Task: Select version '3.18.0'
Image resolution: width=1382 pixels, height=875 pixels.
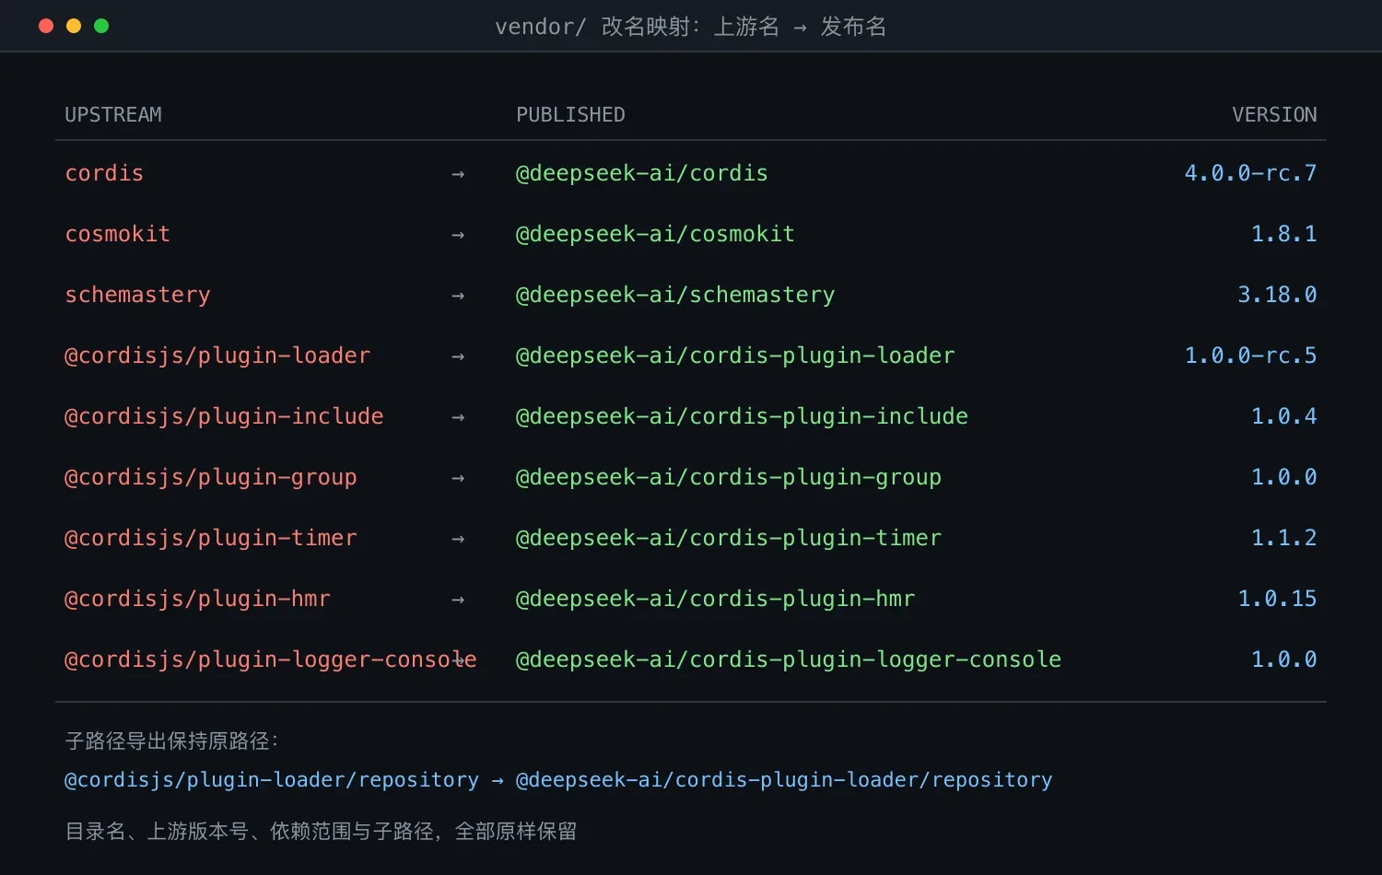Action: point(1277,295)
